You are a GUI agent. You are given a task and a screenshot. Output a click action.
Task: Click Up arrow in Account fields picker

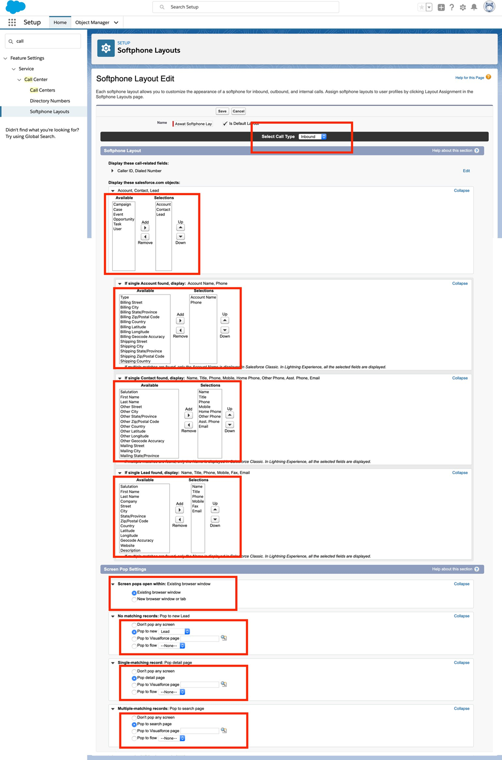(x=225, y=320)
